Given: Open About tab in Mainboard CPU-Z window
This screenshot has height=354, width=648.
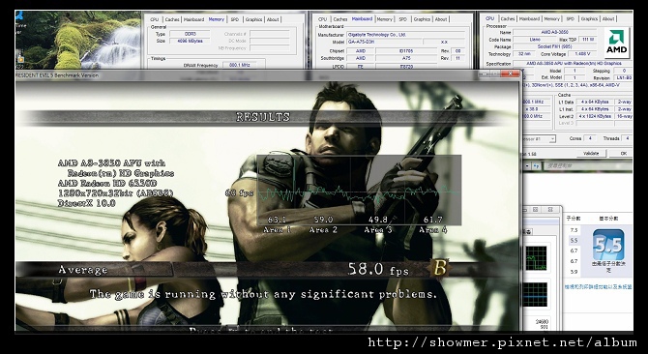Looking at the screenshot, I should (x=441, y=19).
